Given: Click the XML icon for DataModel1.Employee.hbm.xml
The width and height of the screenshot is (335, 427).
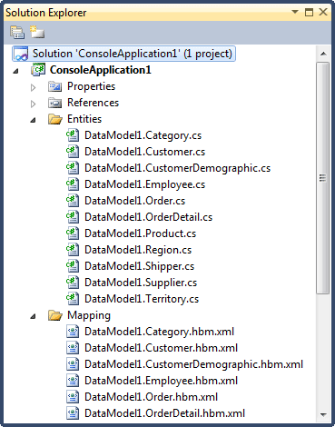Looking at the screenshot, I should click(x=73, y=381).
